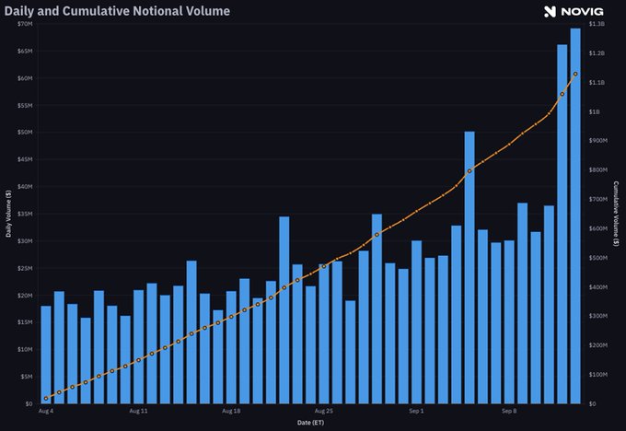This screenshot has width=626, height=431.
Task: Click the 'Sep 1' x-axis label
Action: (416, 411)
